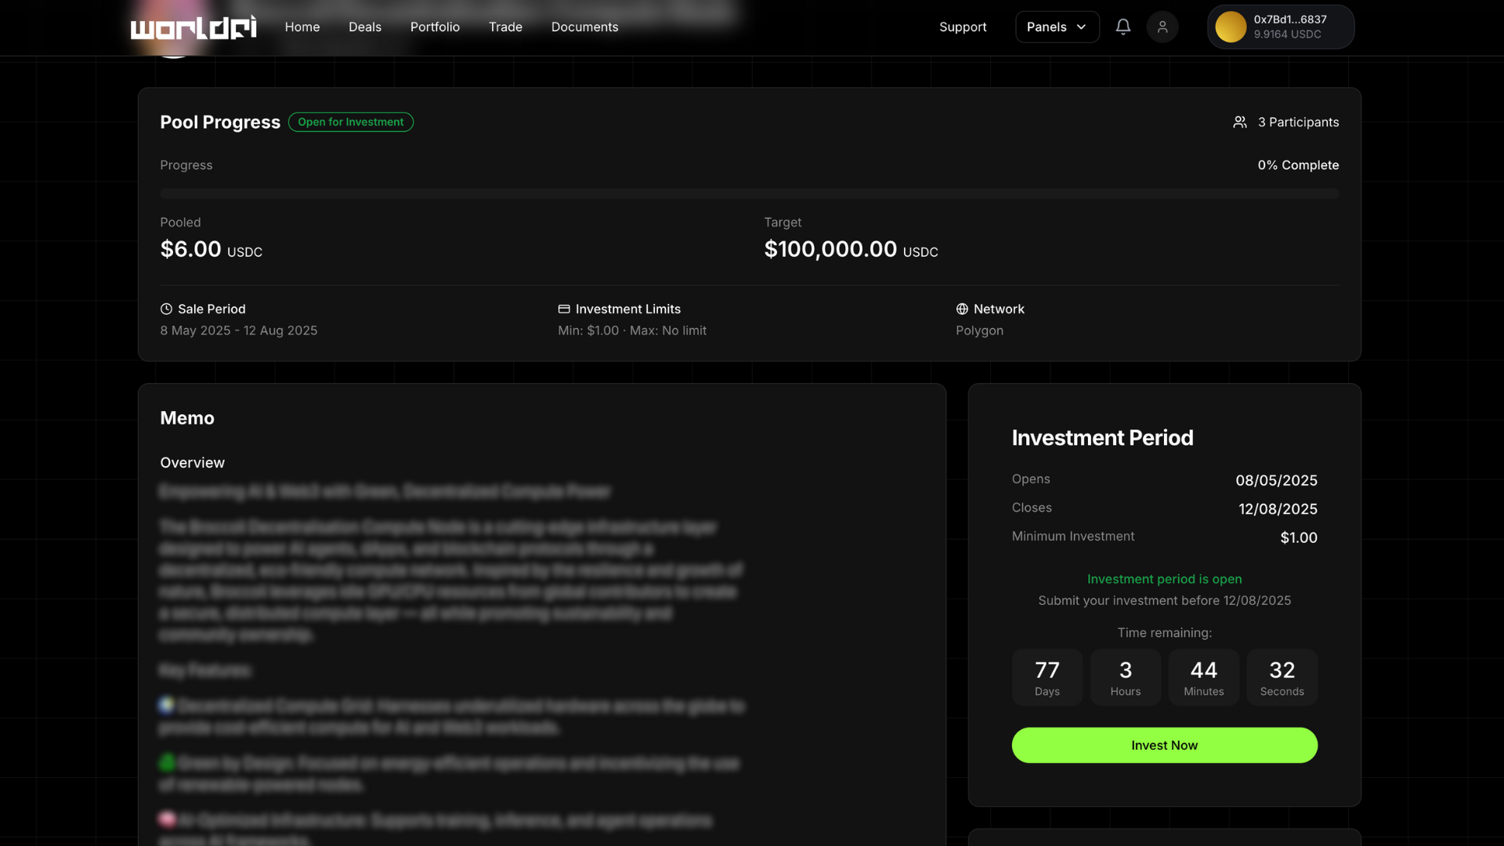Click the Investment Limits card icon
This screenshot has width=1504, height=846.
pos(563,309)
